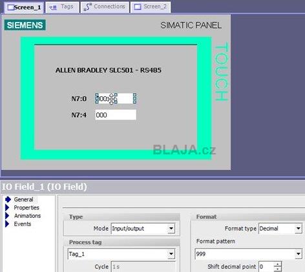The width and height of the screenshot is (305, 272).
Task: Select the ALLEN BRADLEY SLC501 text label
Action: pos(109,70)
